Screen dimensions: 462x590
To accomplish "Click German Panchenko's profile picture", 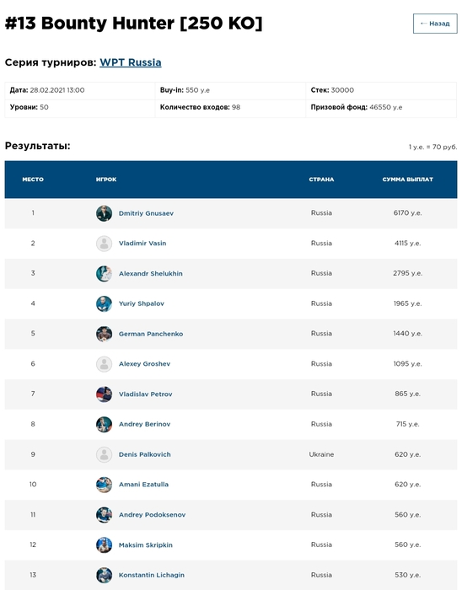I will point(105,334).
